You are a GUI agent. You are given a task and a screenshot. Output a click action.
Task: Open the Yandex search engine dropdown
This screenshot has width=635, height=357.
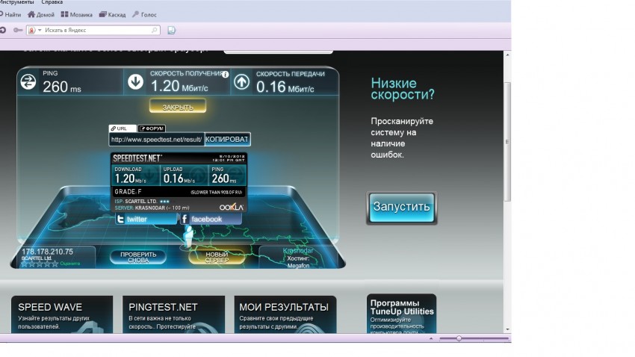(39, 31)
